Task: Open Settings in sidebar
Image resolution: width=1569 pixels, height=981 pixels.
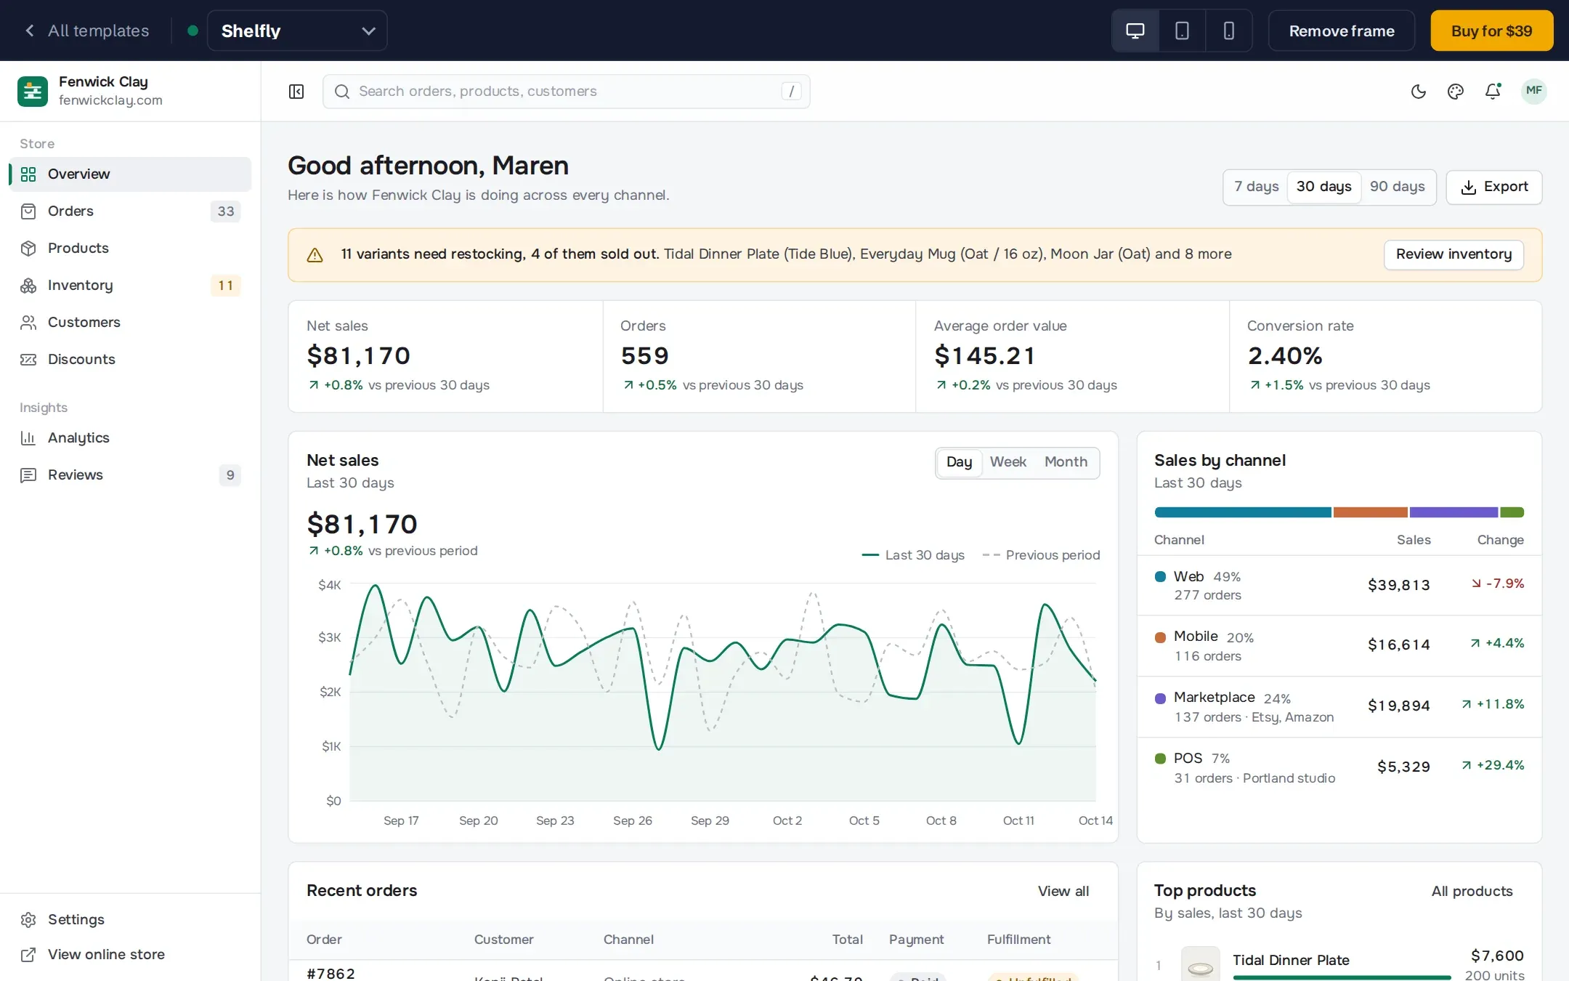Action: point(131,920)
